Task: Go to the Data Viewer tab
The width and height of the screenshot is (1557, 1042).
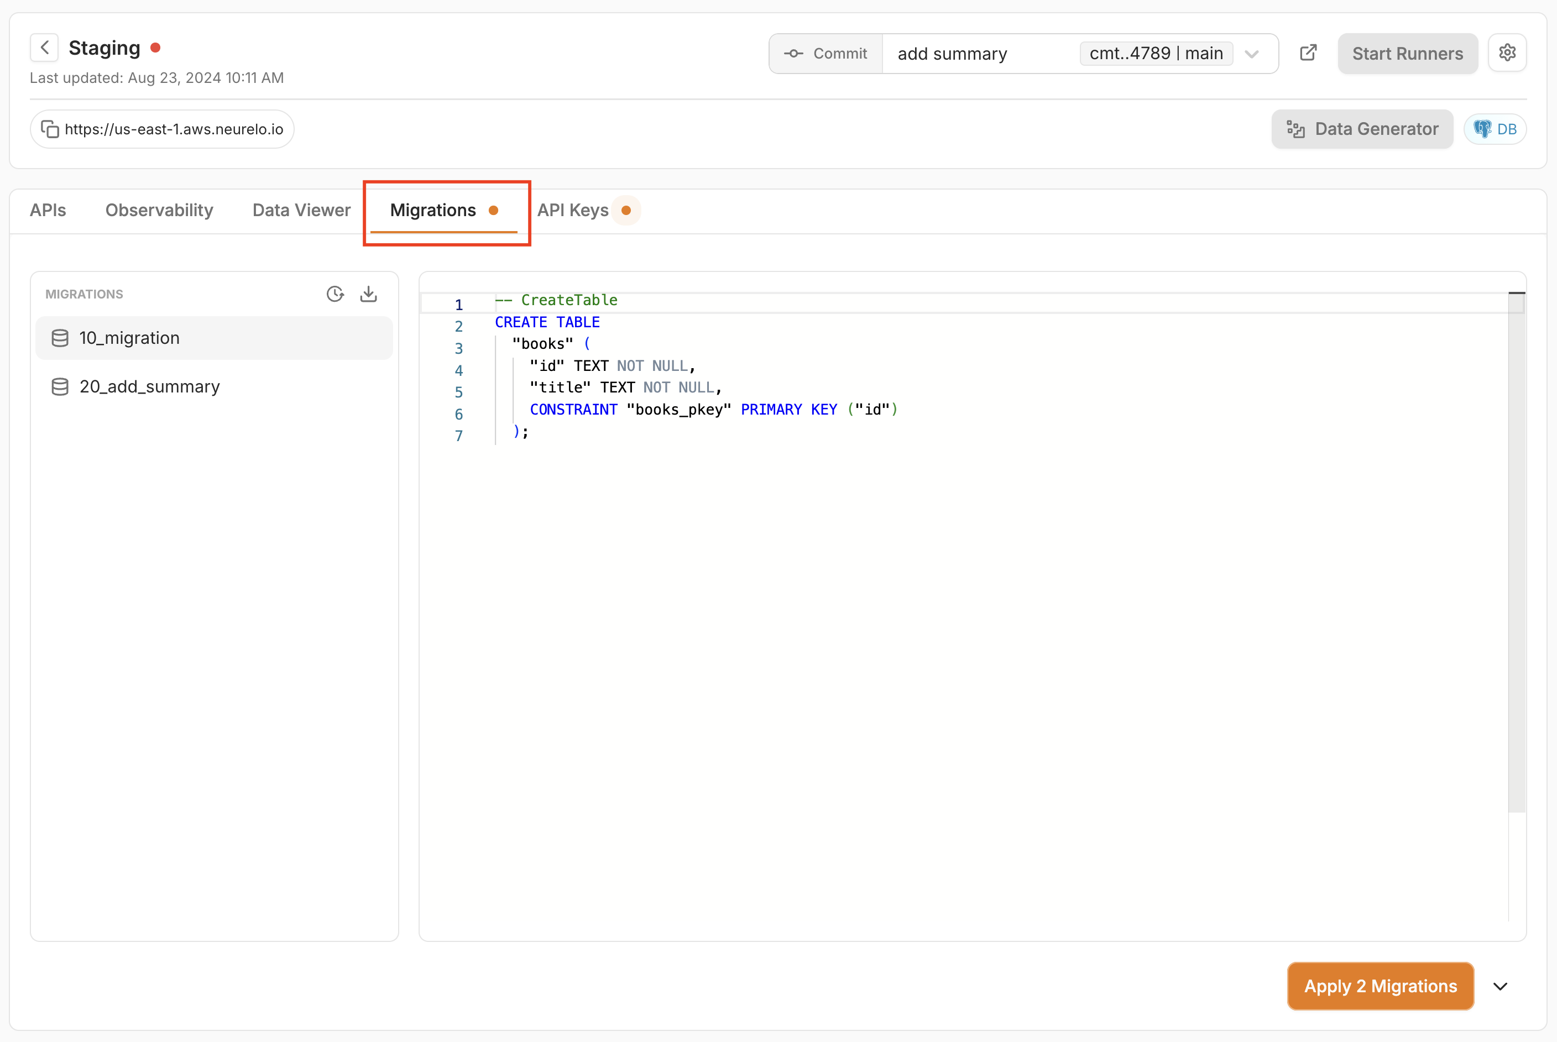Action: click(x=301, y=210)
